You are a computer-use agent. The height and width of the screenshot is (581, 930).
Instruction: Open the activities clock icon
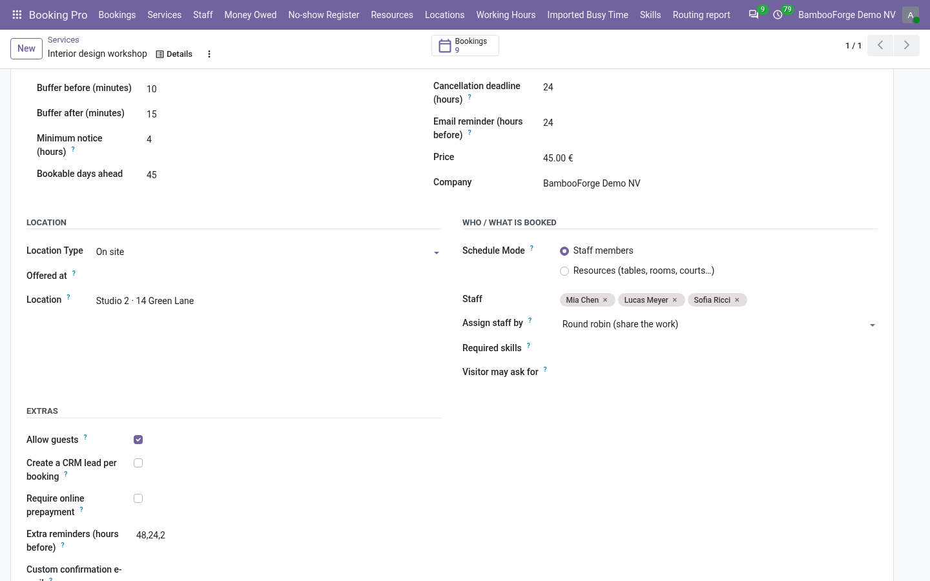tap(778, 15)
